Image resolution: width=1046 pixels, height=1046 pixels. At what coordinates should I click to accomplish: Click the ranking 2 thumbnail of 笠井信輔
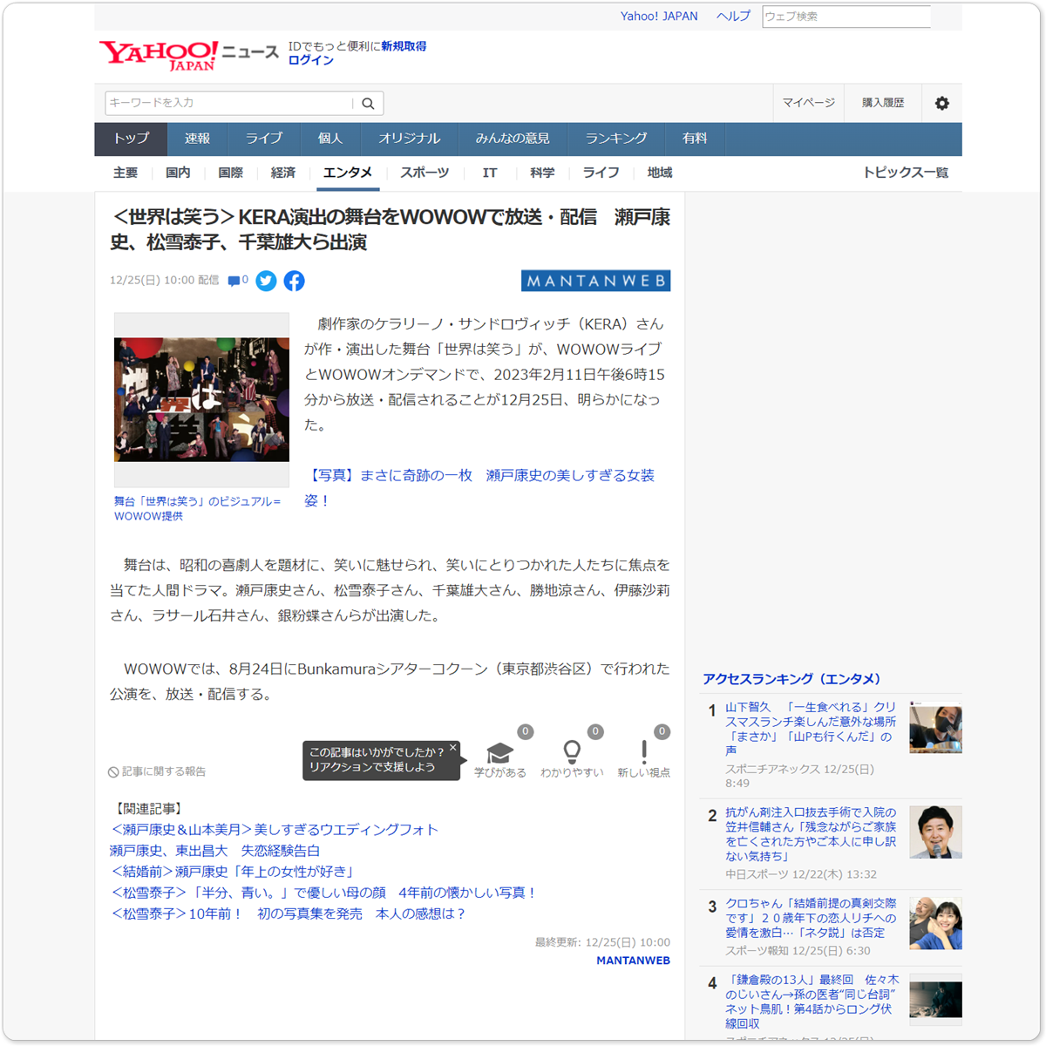[935, 832]
